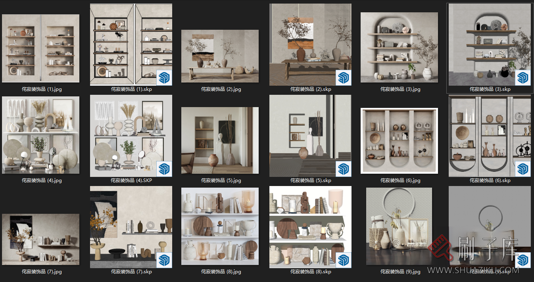Viewport: 534px width, 282px height.
Task: Select the 侘寂装饰品 (2).jpg thumbnail image
Action: click(x=220, y=56)
